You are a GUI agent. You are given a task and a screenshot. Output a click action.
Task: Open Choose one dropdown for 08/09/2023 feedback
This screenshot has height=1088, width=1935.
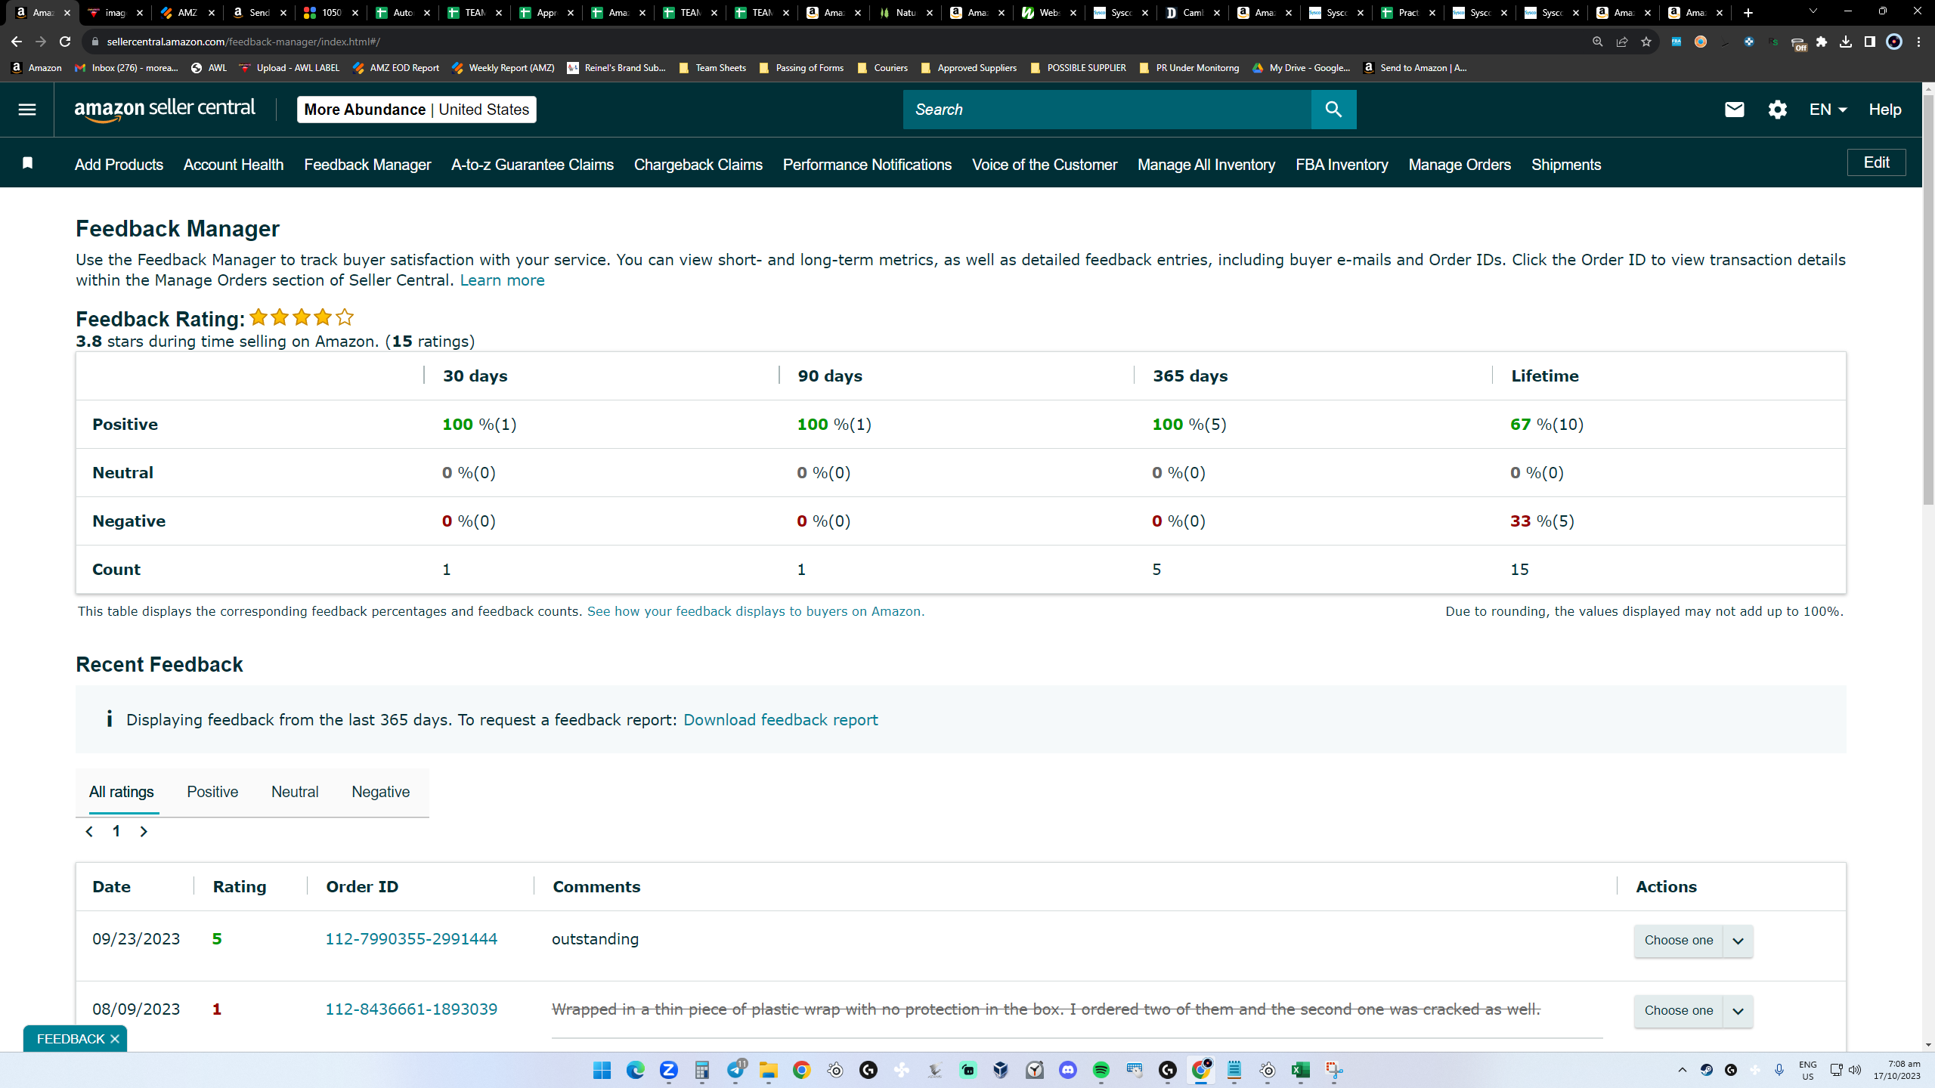tap(1693, 1011)
